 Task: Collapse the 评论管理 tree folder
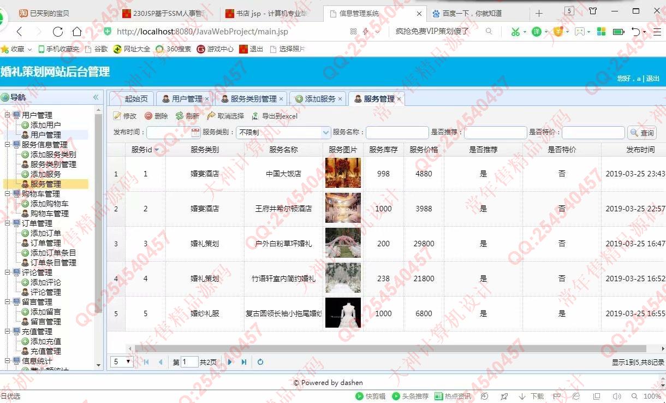click(x=8, y=272)
